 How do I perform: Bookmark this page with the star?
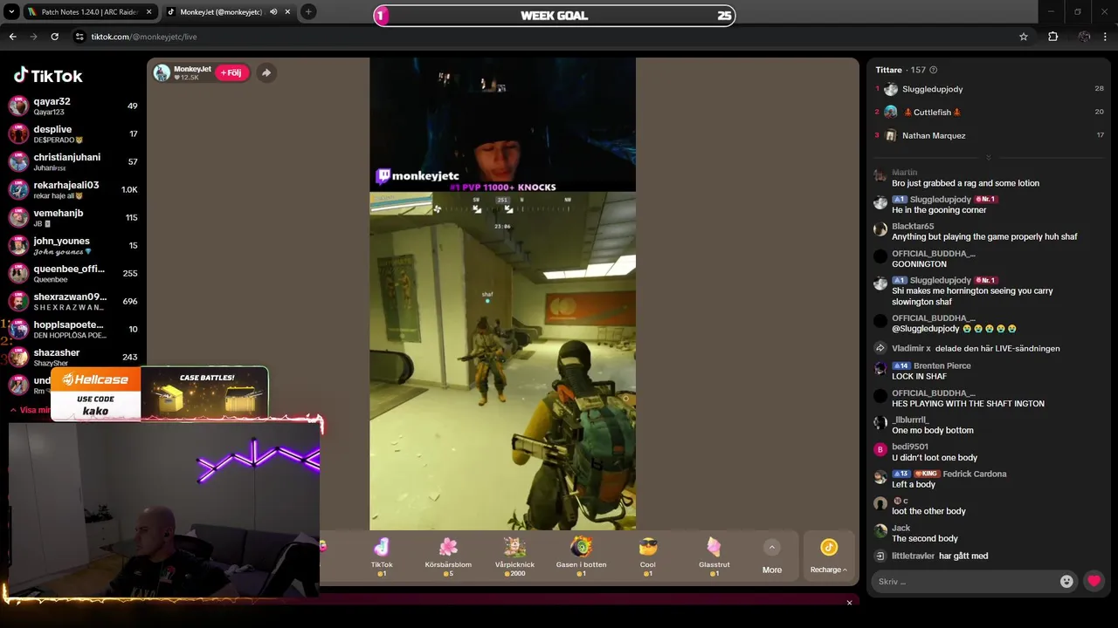coord(1024,37)
